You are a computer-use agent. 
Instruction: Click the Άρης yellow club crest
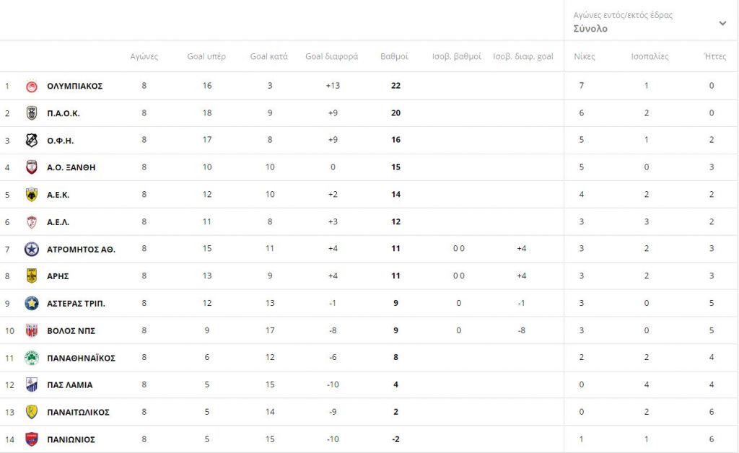32,276
